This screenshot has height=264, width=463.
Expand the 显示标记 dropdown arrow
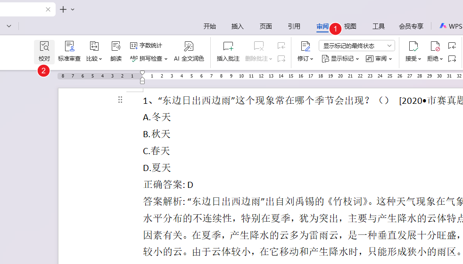click(x=357, y=59)
